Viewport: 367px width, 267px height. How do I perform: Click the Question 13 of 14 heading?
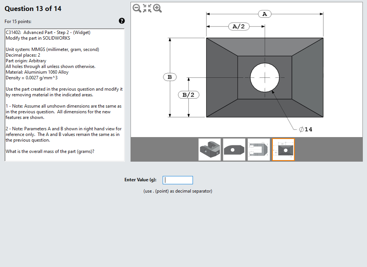point(33,8)
